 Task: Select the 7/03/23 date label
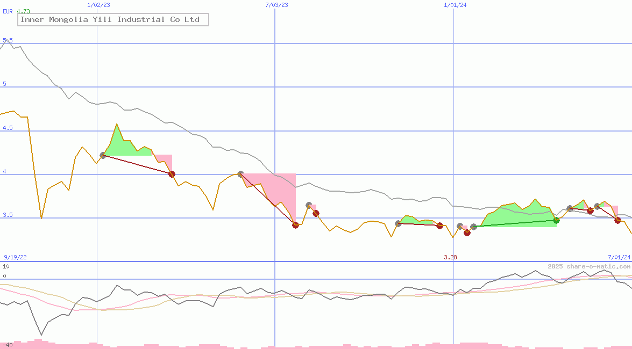(276, 5)
